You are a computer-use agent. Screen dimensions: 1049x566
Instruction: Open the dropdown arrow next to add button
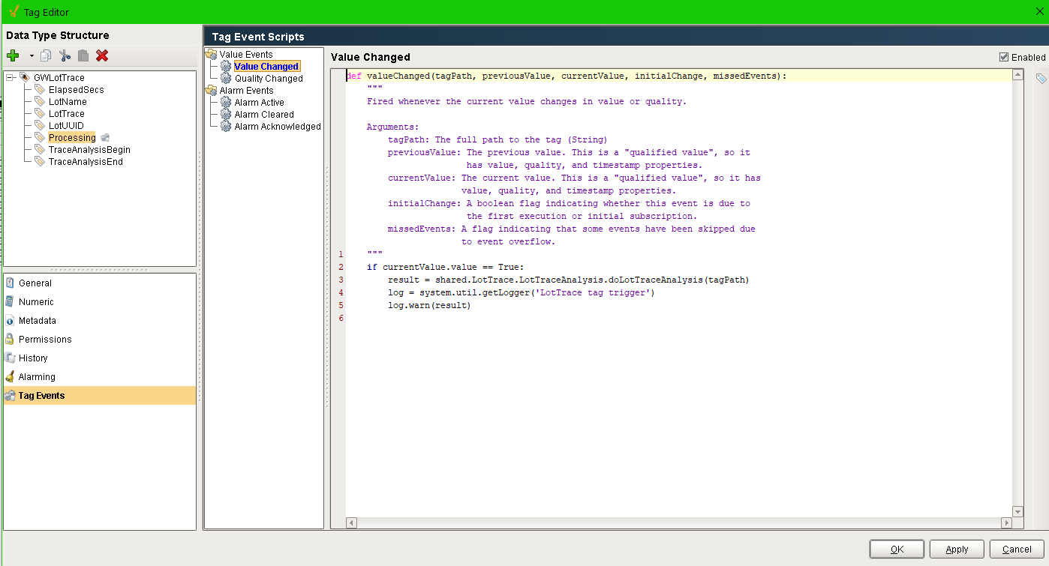pyautogui.click(x=32, y=55)
